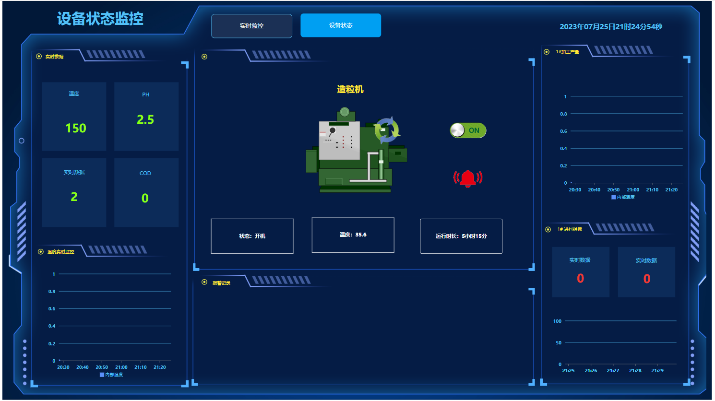Click the red alarm bell icon
The height and width of the screenshot is (401, 715).
[468, 178]
